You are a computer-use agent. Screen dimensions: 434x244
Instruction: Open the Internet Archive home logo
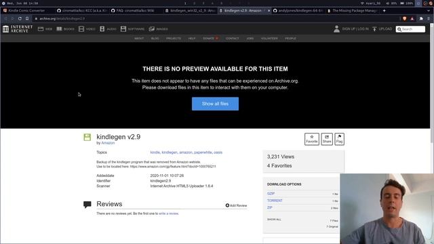[x=18, y=28]
